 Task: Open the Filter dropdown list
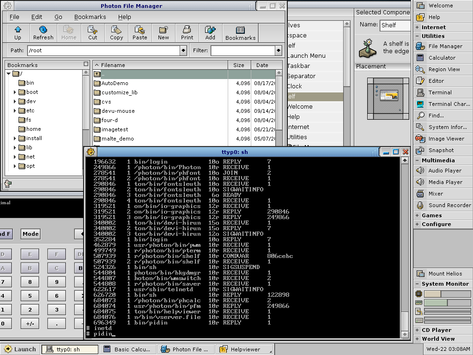279,50
